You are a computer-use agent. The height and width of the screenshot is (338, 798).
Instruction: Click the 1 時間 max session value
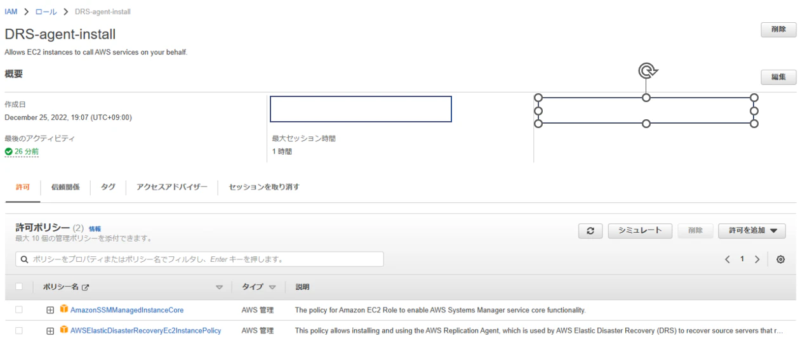(282, 152)
